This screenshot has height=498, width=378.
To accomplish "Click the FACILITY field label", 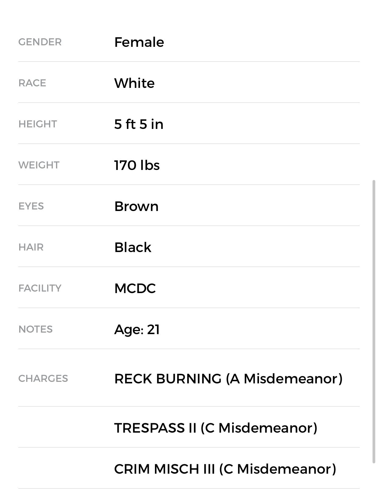I will pos(40,288).
